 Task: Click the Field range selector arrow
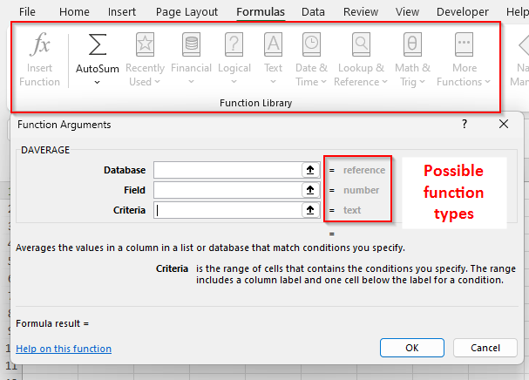point(310,190)
